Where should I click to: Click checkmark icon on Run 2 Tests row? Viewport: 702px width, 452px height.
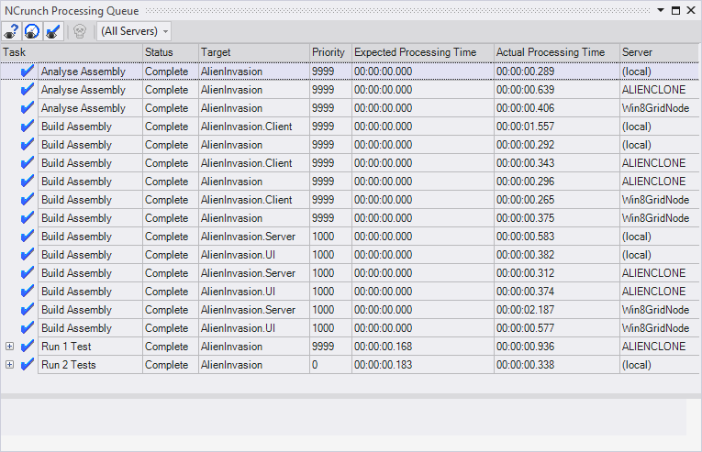[27, 365]
